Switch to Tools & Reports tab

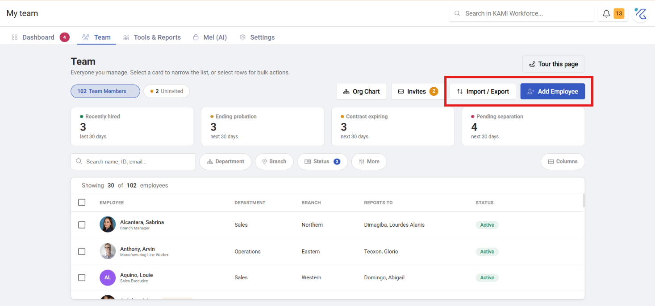152,37
